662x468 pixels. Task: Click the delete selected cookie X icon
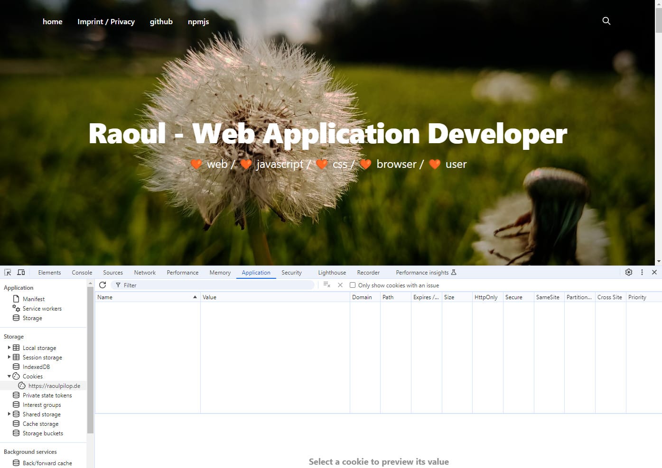[340, 285]
